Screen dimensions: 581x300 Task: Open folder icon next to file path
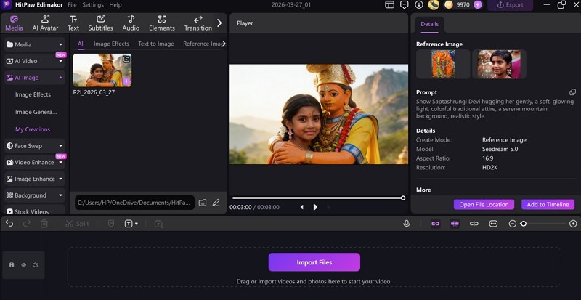(203, 203)
